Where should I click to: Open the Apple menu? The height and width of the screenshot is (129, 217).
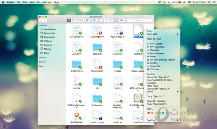click(3, 2)
